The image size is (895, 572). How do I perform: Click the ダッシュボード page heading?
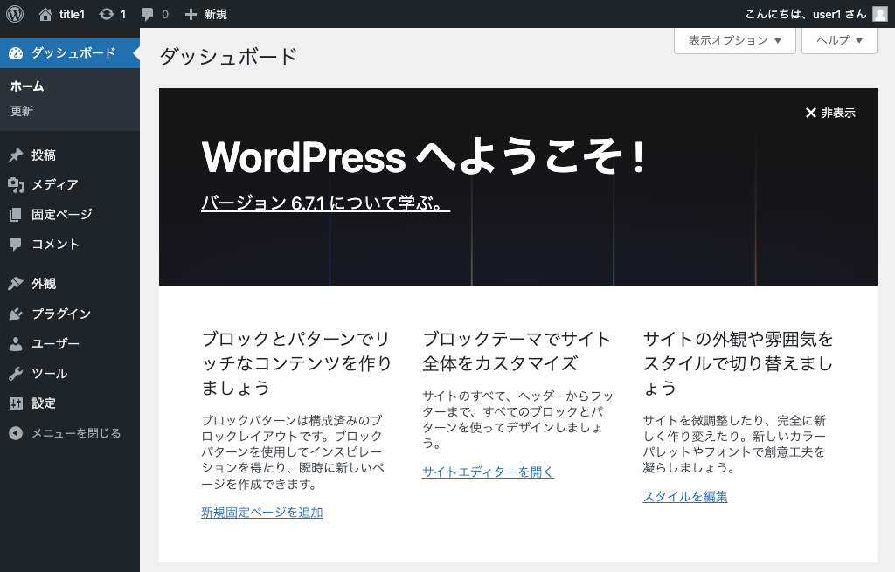click(228, 57)
